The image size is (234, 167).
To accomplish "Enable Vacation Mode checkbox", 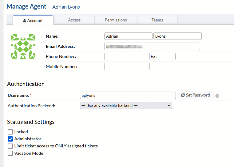I will 10,153.
